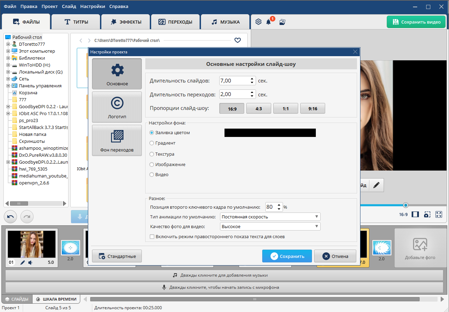Select the Градиент background option

point(152,143)
